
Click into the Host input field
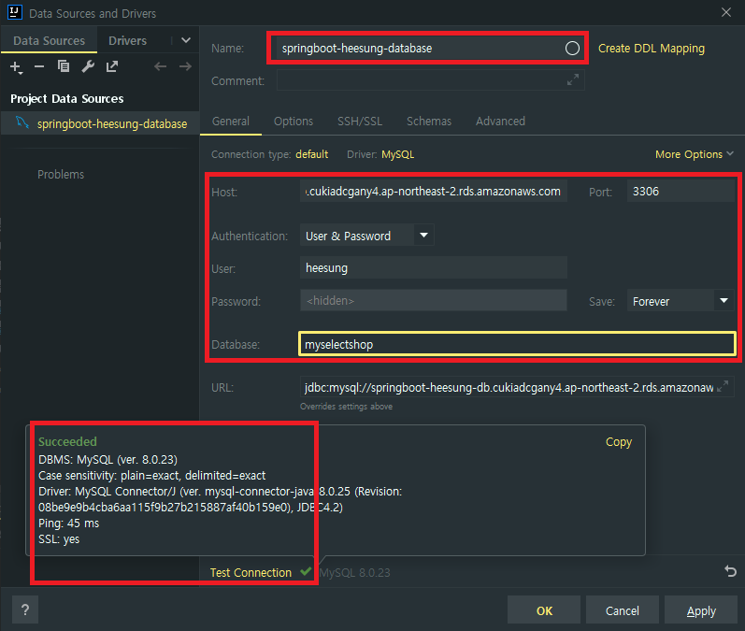(x=434, y=191)
